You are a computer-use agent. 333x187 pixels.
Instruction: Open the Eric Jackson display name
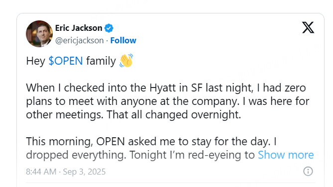click(x=79, y=28)
